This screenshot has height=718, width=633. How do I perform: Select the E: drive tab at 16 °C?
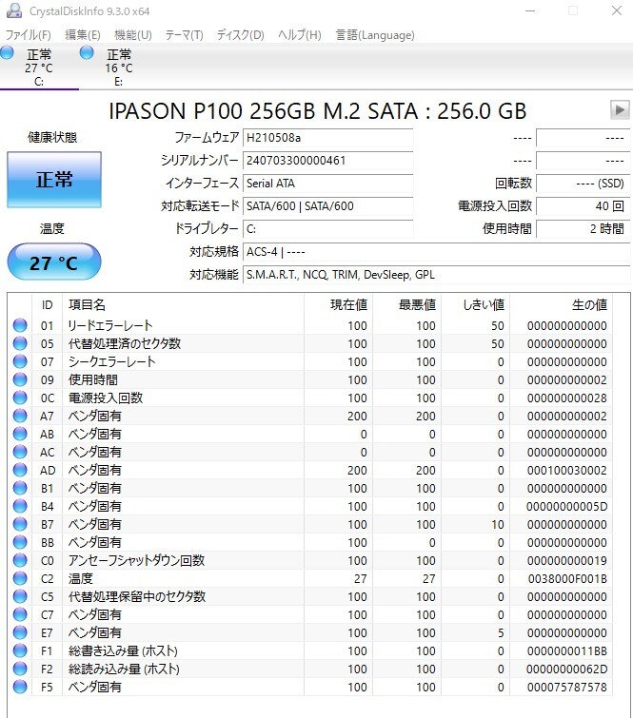119,68
